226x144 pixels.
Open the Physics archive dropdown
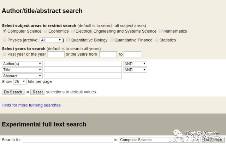pos(51,40)
